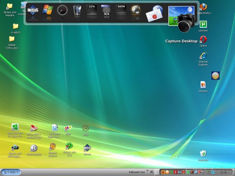Open the Opera browser shortcut
Image resolution: width=235 pixels, height=176 pixels.
tap(203, 40)
